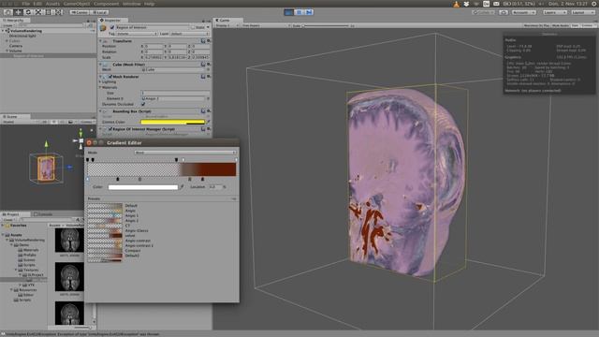
Task: Open the VLC tray icon
Action: click(456, 4)
